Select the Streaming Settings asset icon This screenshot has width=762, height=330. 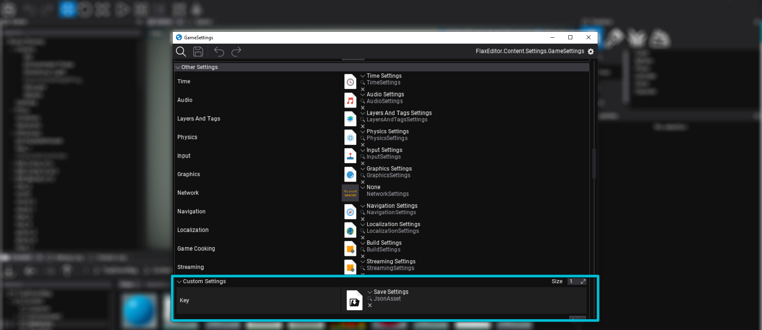350,267
